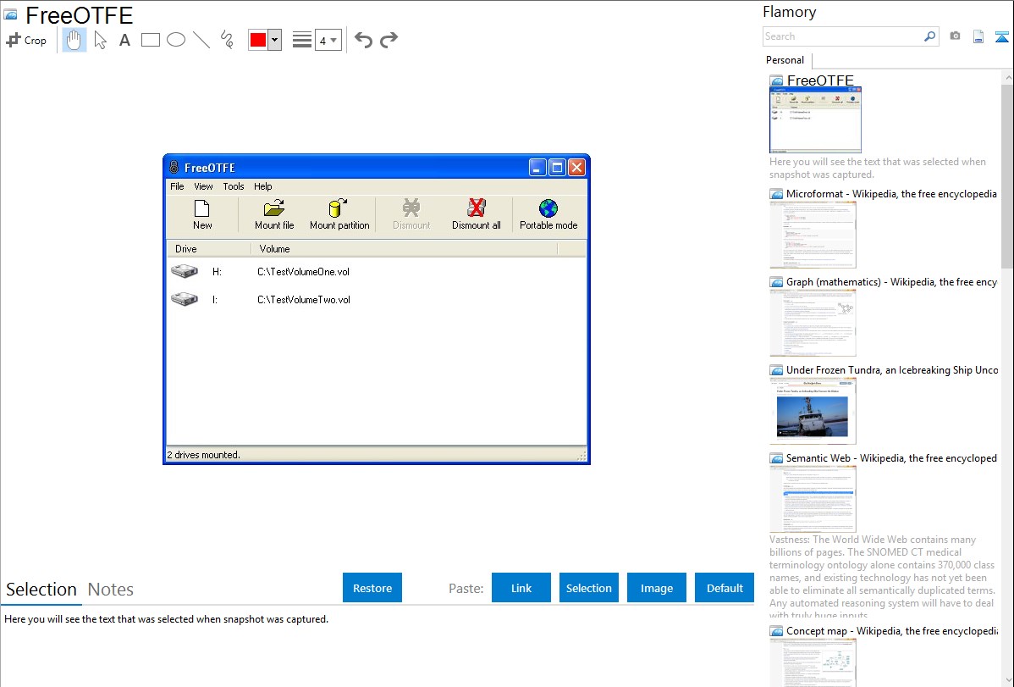The width and height of the screenshot is (1014, 687).
Task: Open the Microformat Wikipedia snapshot thumbnail
Action: click(813, 235)
